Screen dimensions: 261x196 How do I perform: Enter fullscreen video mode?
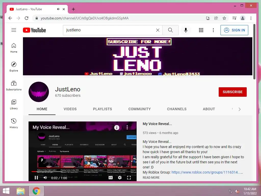pos(129,178)
